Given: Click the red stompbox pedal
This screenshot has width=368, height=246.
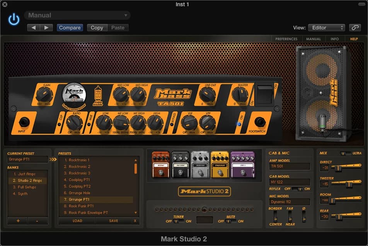Looking at the screenshot, I should (x=161, y=164).
